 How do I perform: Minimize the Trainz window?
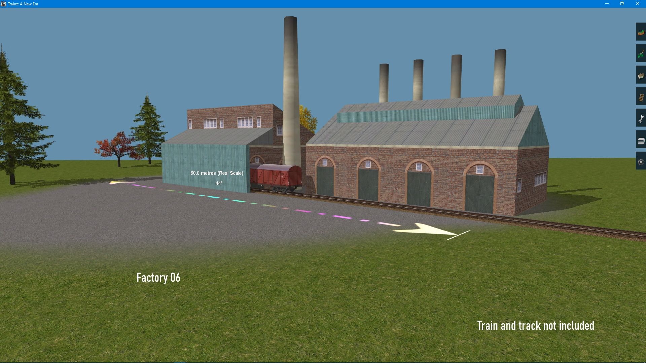(x=607, y=4)
